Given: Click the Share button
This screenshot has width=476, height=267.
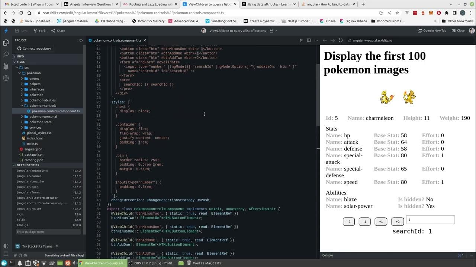Looking at the screenshot, I should pos(58,31).
